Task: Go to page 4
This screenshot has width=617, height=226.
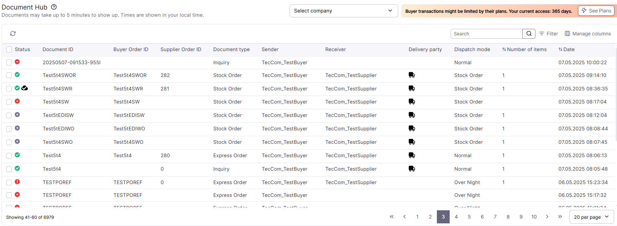Action: (x=456, y=217)
